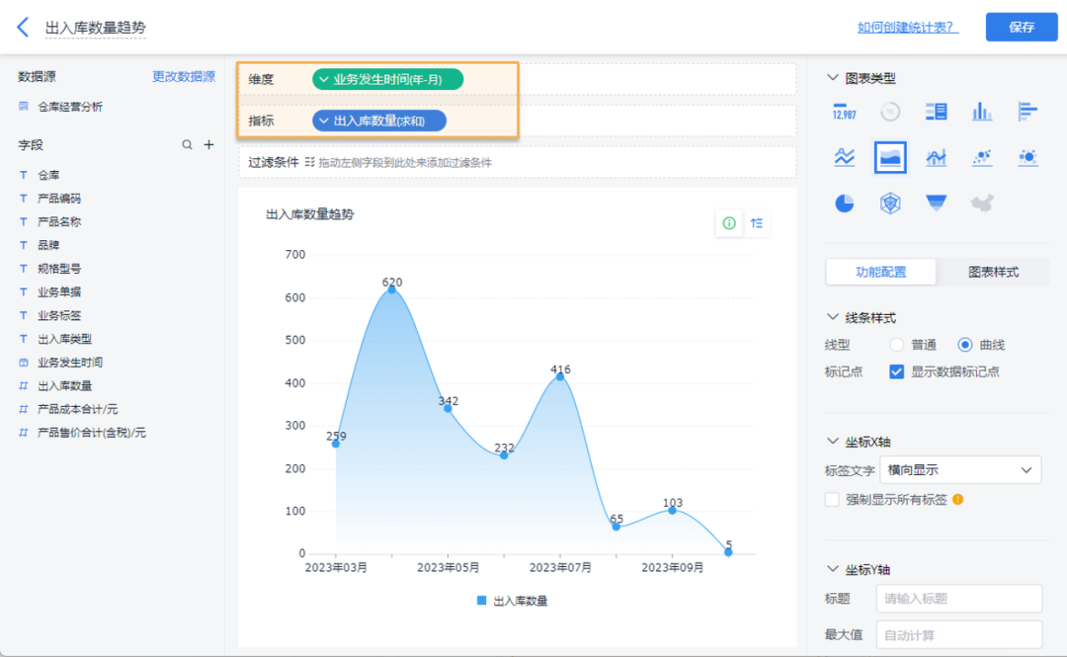Toggle the 出入库数量 legend entry

(x=512, y=601)
